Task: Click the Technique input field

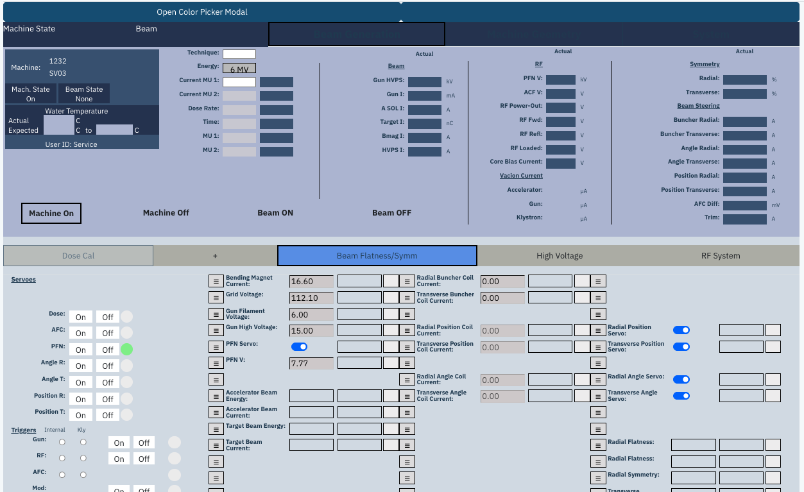Action: (239, 54)
